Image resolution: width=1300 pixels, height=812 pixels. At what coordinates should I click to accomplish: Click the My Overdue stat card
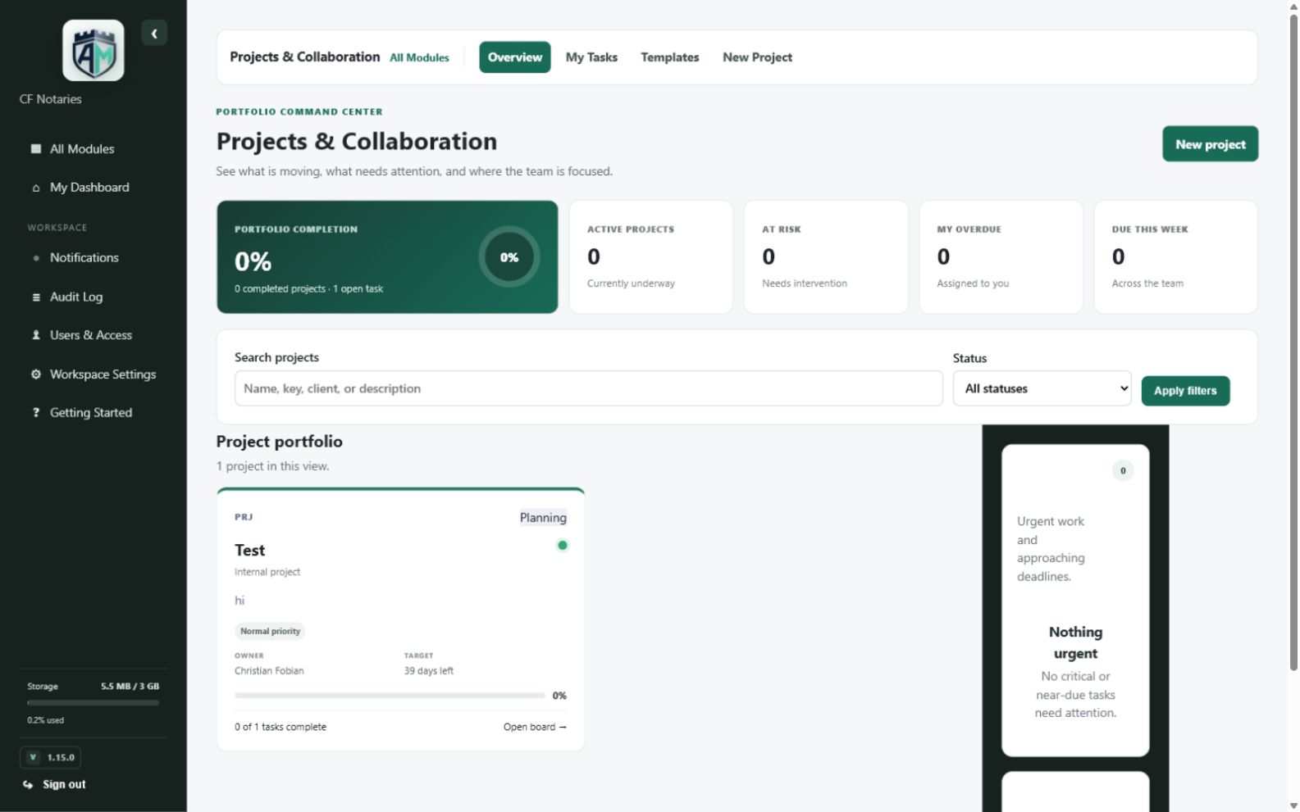point(1001,257)
